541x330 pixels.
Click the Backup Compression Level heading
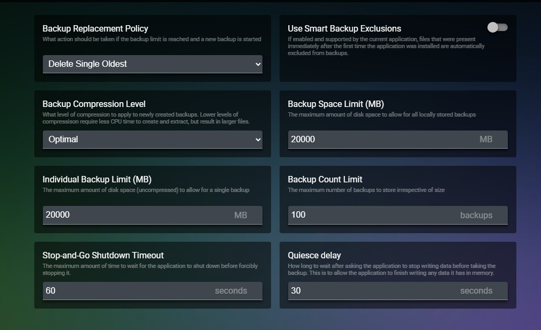[94, 104]
